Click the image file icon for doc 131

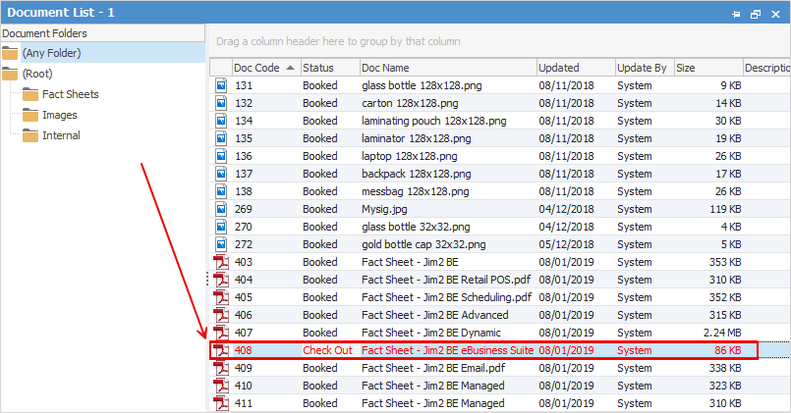click(x=221, y=85)
